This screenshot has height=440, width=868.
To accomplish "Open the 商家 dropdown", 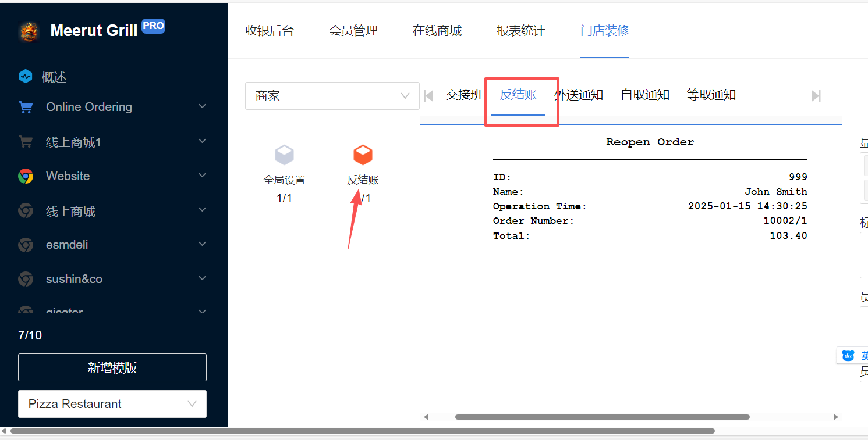I will click(x=332, y=96).
